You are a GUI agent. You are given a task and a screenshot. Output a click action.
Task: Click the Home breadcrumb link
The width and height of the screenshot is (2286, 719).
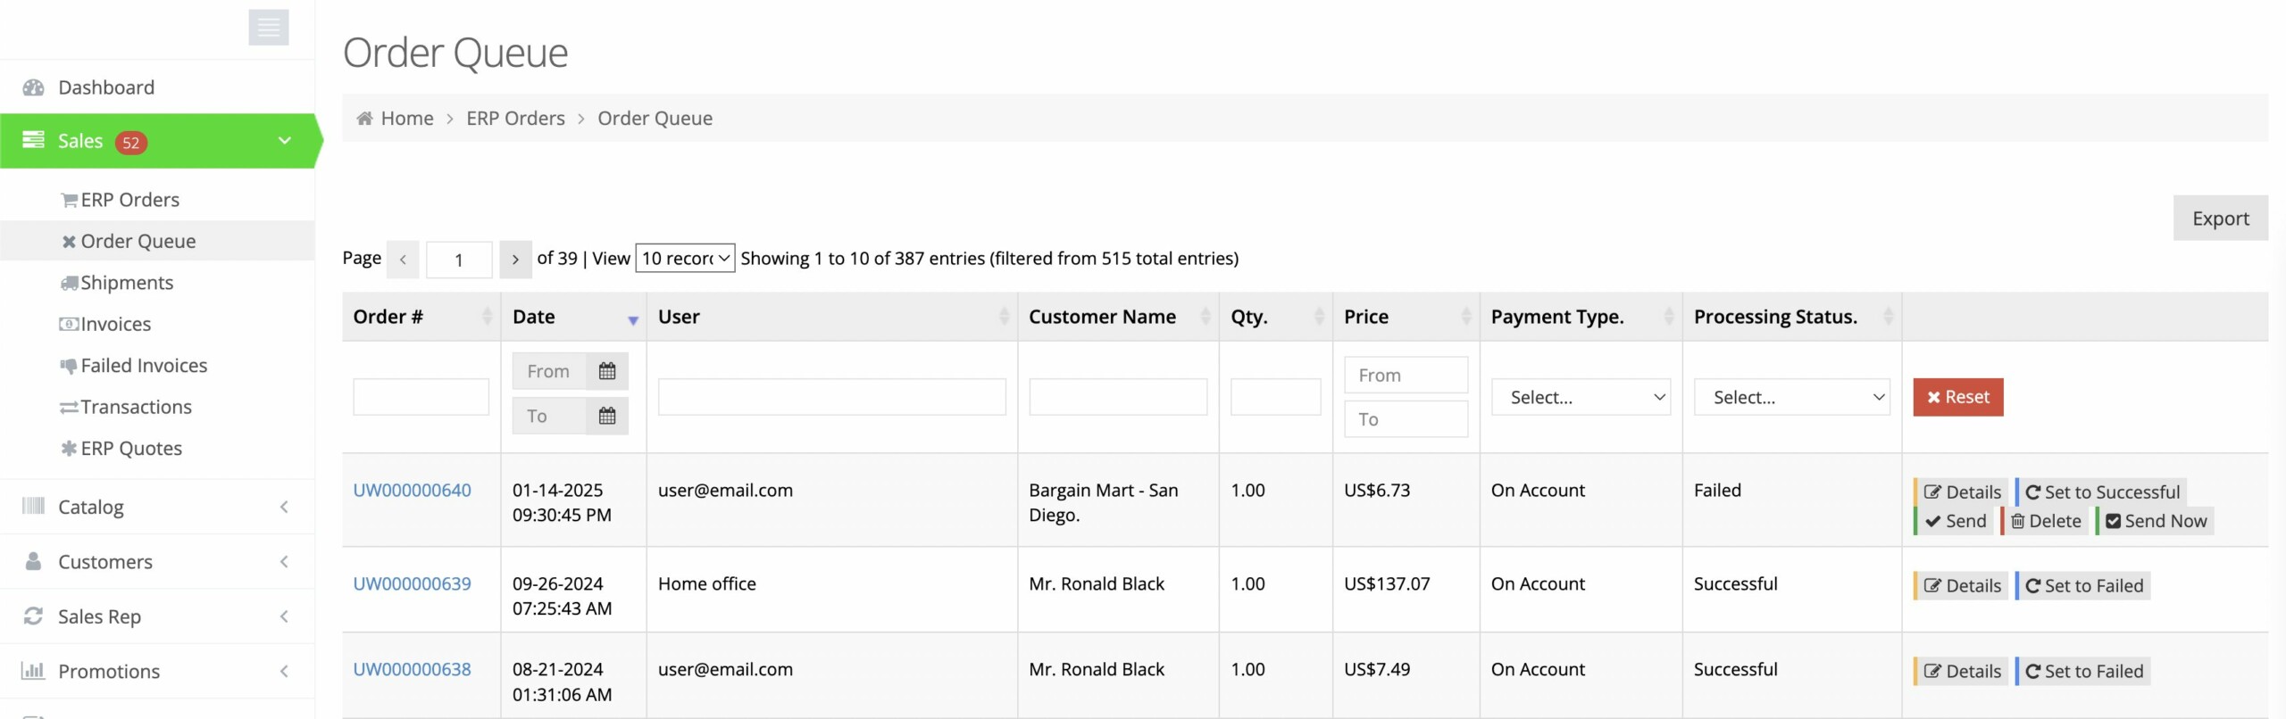point(406,119)
